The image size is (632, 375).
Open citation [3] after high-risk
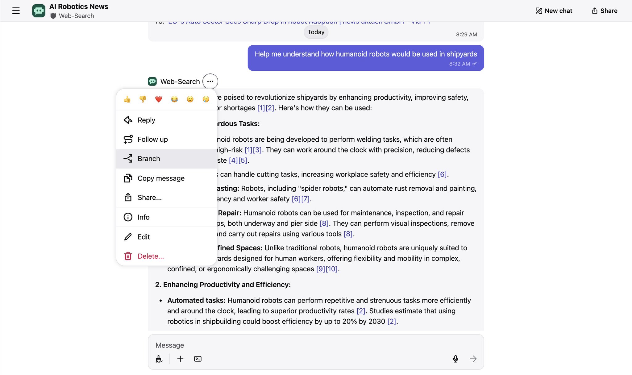click(257, 150)
